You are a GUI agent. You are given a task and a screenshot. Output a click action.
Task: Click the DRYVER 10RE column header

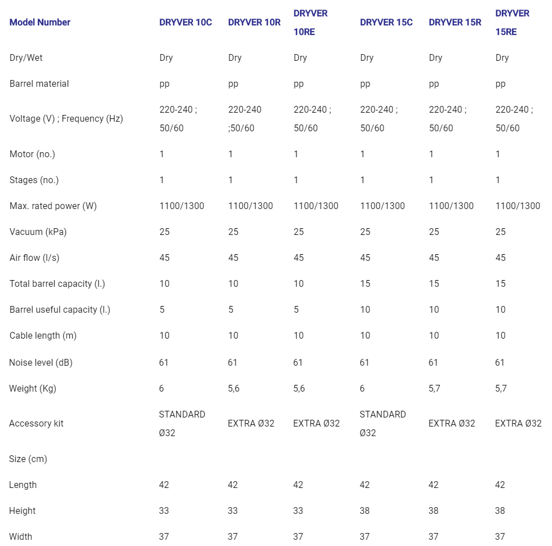(311, 23)
